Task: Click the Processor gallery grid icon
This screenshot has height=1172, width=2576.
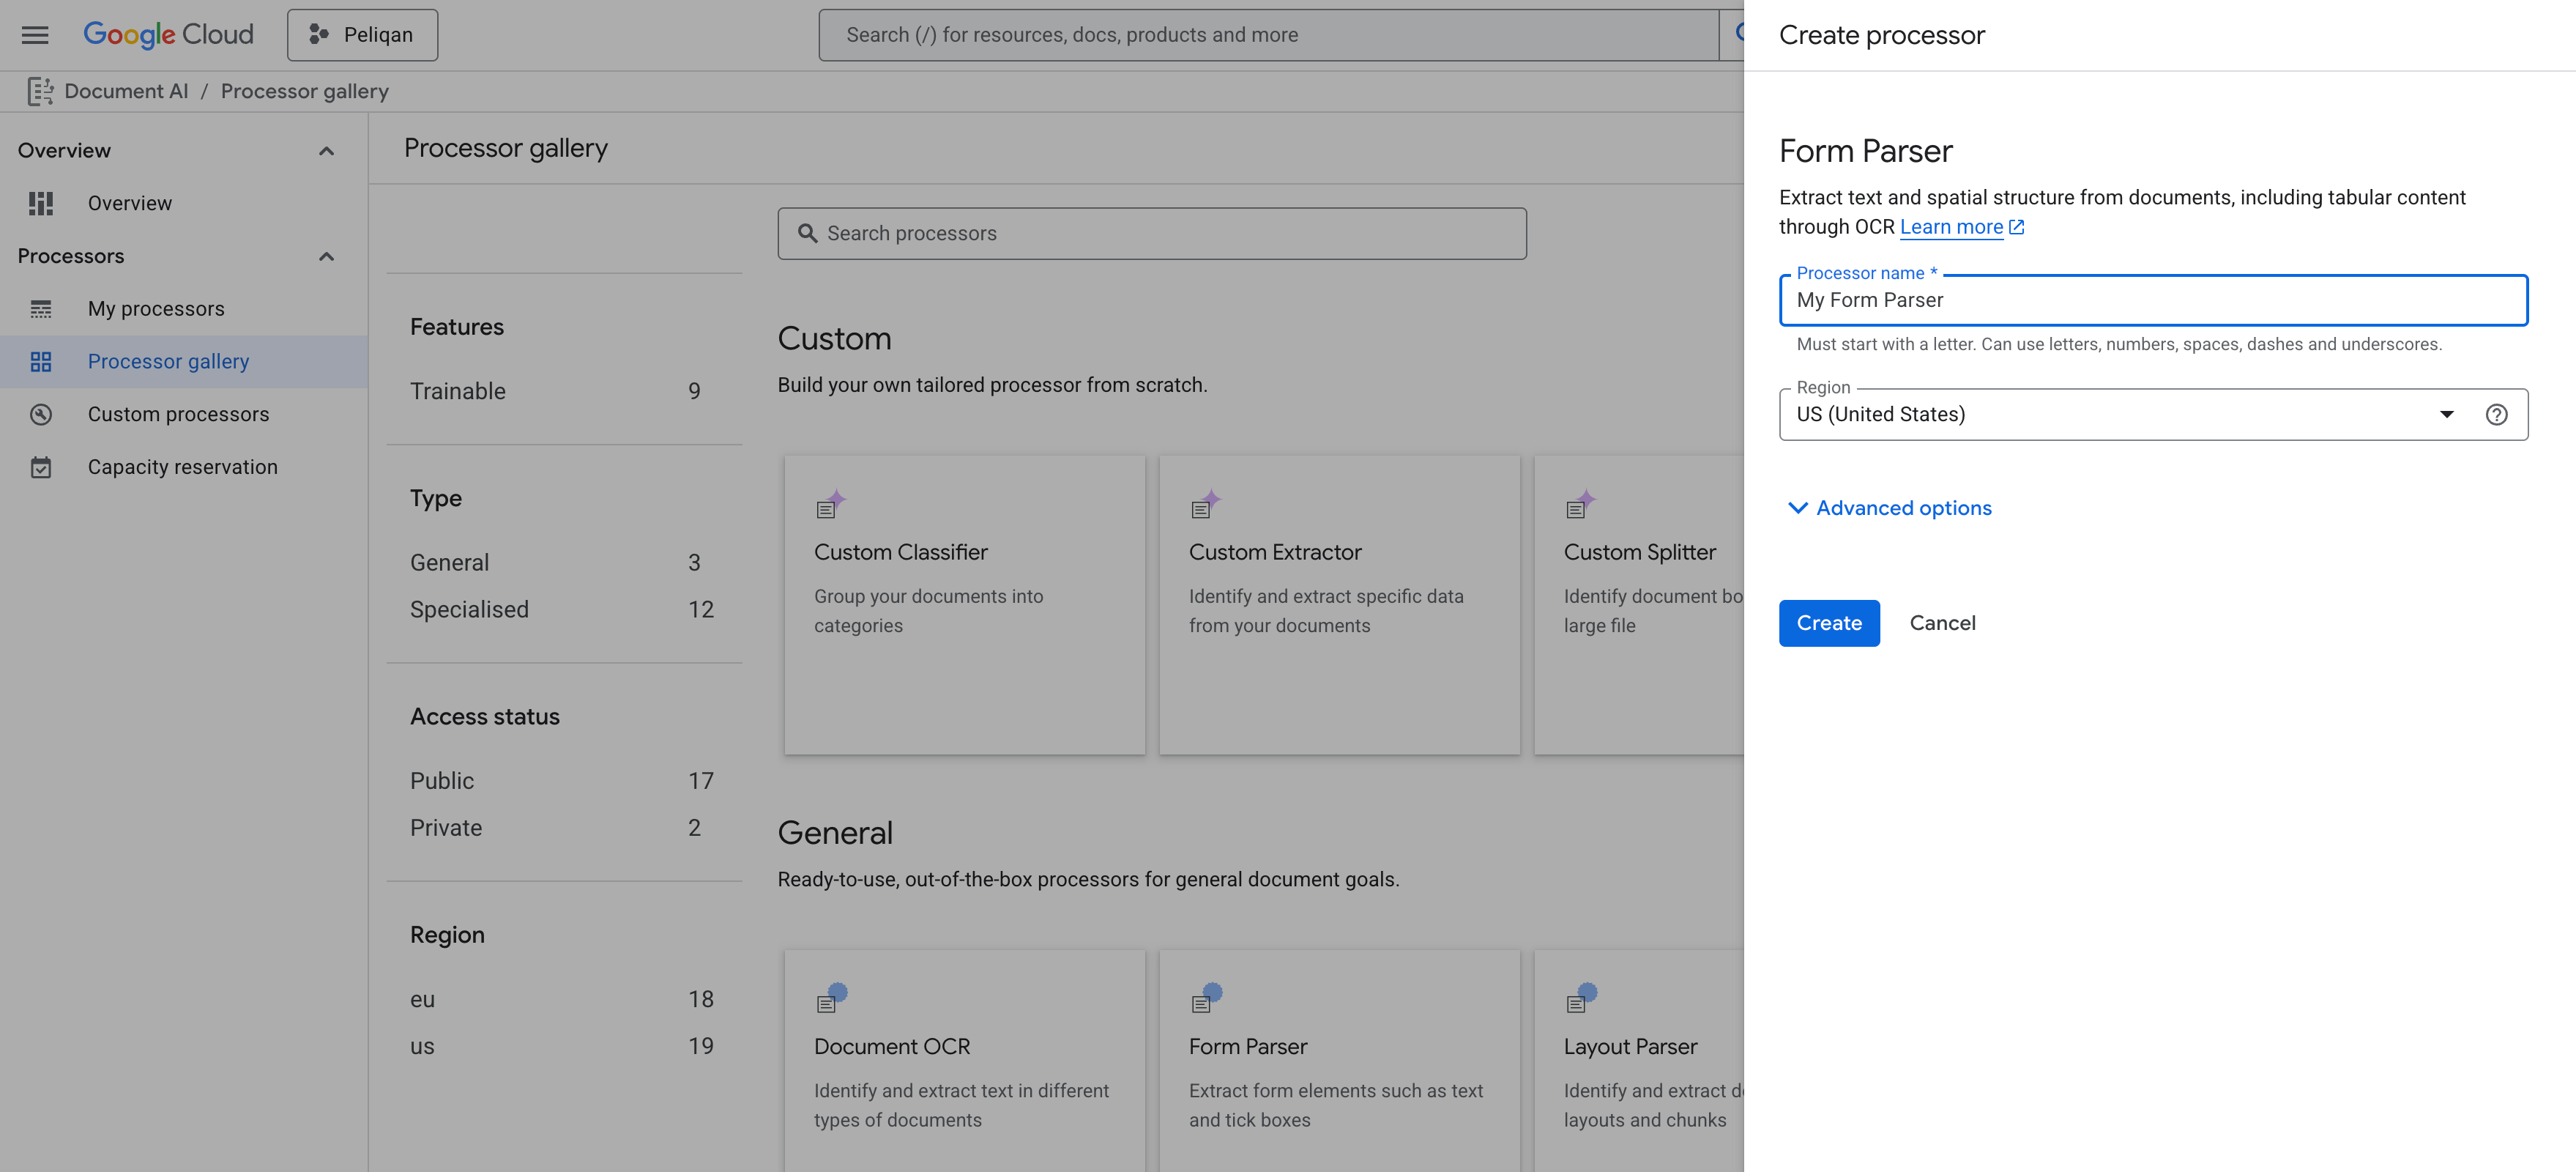Action: coord(40,362)
